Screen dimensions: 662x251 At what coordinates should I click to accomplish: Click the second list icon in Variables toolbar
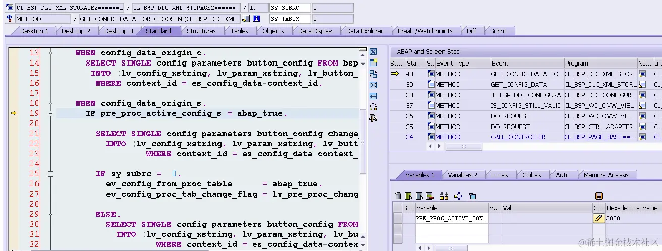tap(419, 196)
